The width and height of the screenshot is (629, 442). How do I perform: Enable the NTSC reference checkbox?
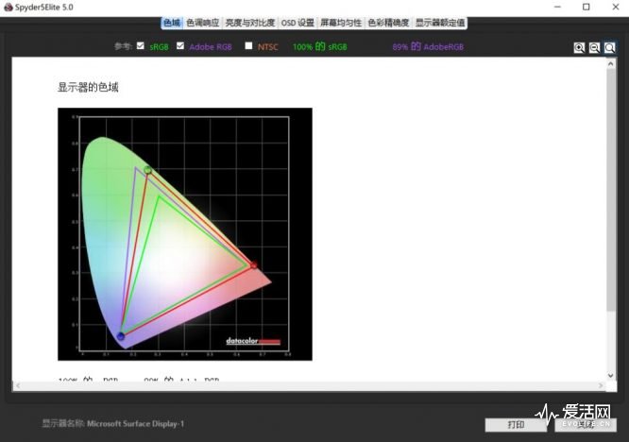pyautogui.click(x=248, y=45)
